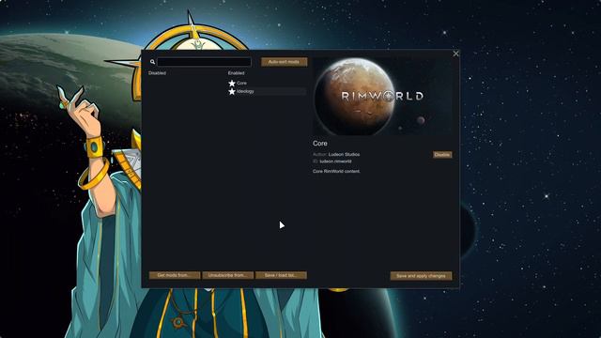Click the Disabled column header
The image size is (601, 338).
click(157, 73)
